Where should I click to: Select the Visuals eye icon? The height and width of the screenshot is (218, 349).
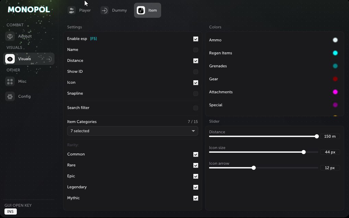point(10,59)
